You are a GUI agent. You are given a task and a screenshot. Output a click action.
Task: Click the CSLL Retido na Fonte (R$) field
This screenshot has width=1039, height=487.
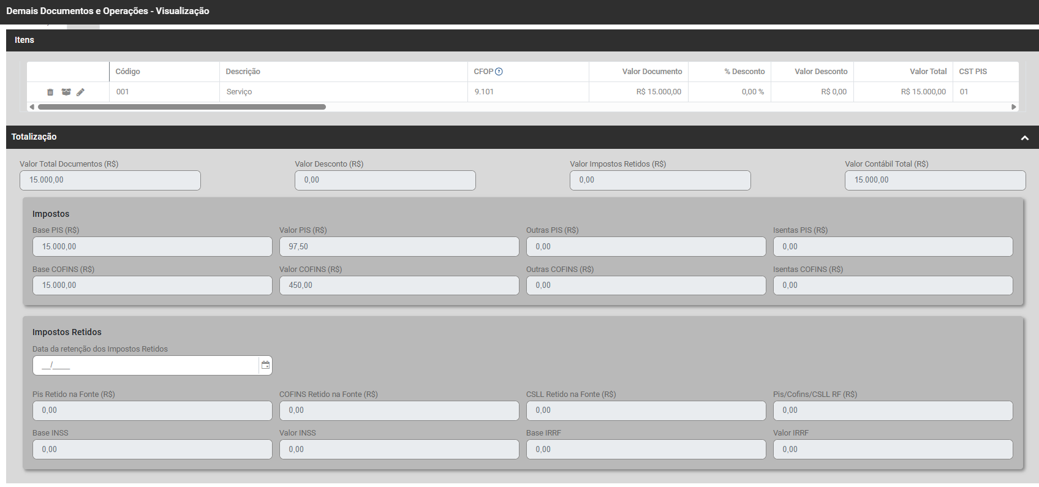[646, 410]
